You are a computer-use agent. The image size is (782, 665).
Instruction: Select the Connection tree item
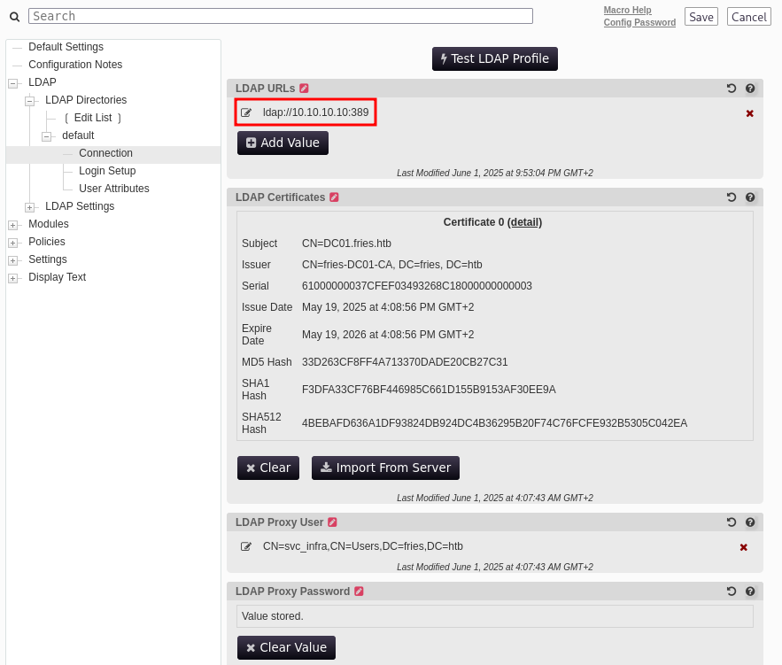105,153
